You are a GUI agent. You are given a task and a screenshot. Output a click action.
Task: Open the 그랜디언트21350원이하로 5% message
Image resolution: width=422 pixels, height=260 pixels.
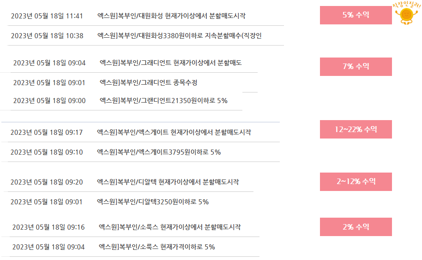[x=163, y=101]
